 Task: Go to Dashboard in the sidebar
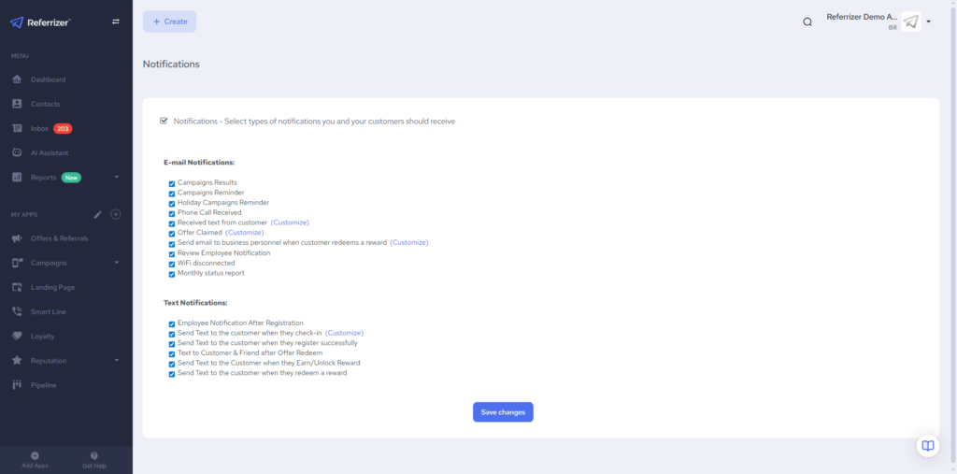(48, 79)
